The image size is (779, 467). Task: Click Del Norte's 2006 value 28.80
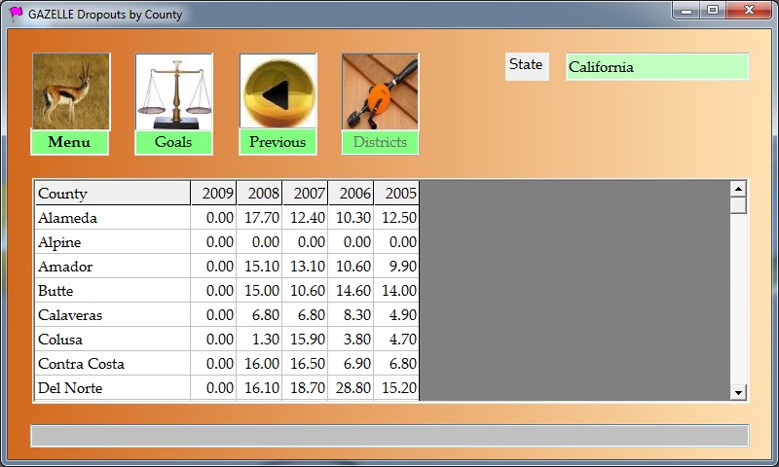click(351, 387)
